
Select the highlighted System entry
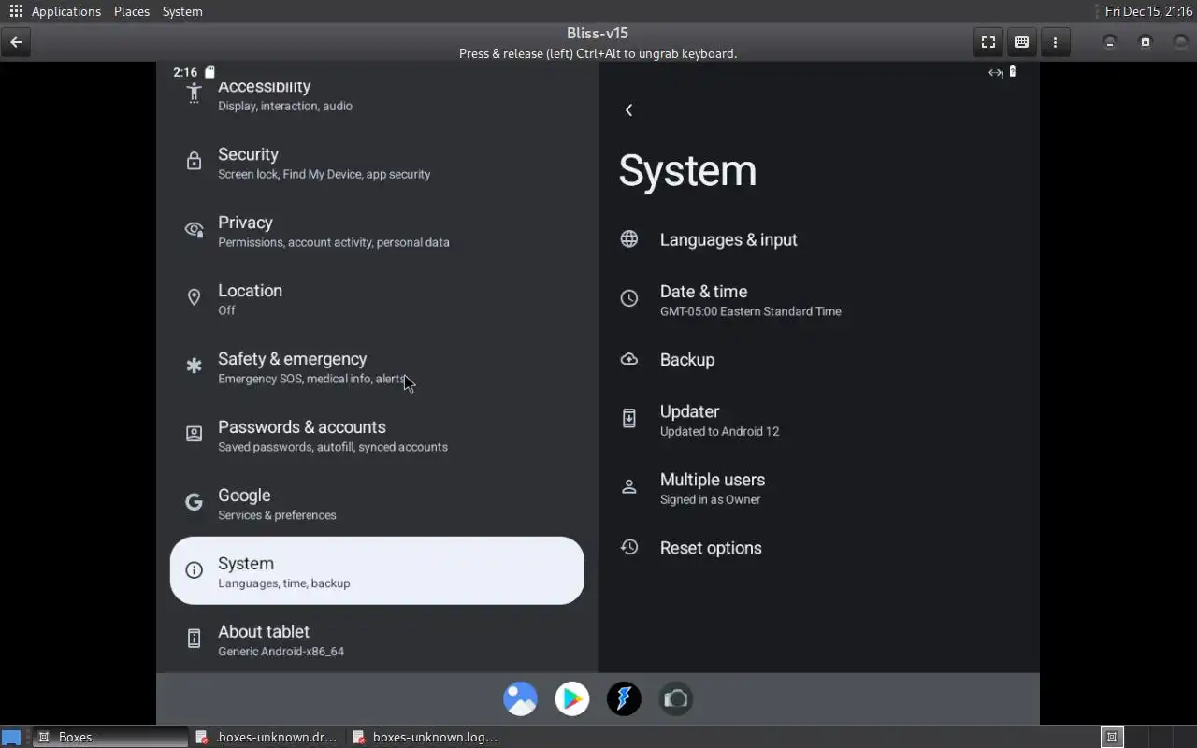(377, 570)
